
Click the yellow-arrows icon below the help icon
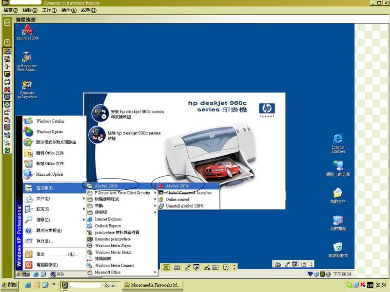(7, 51)
